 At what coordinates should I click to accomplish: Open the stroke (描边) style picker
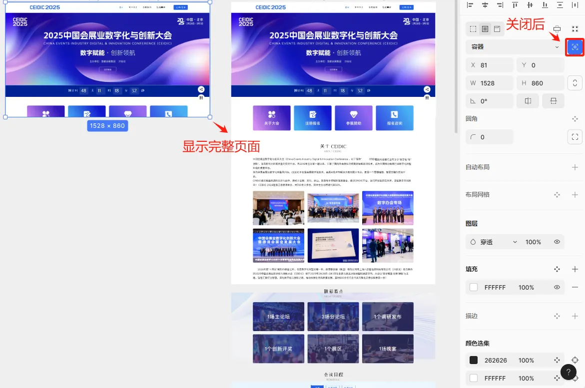[557, 316]
